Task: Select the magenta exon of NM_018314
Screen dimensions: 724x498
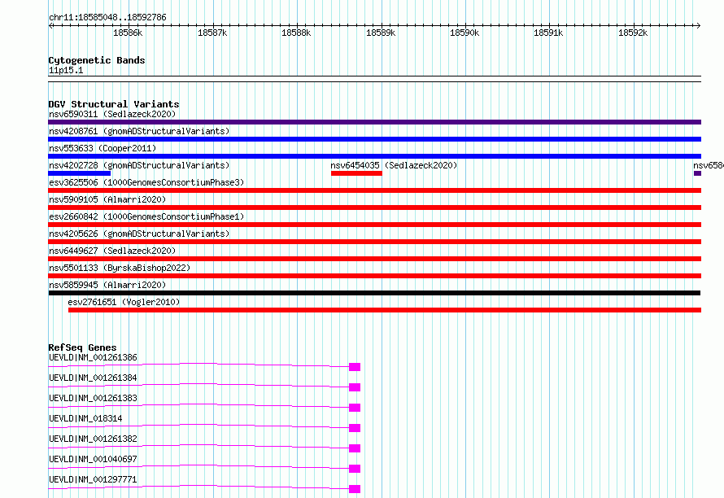Action: tap(355, 428)
